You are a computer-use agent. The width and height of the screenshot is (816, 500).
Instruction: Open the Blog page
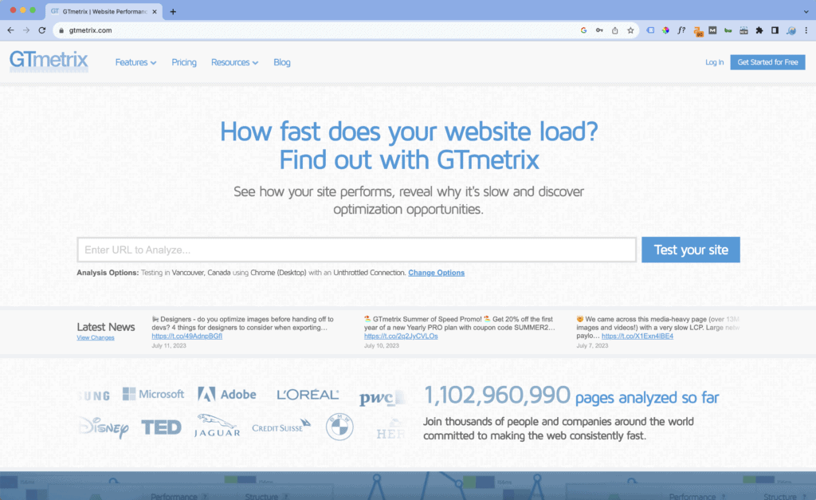[281, 62]
